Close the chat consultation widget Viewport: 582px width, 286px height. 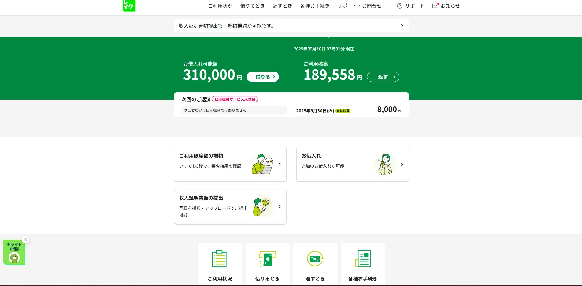coord(26,240)
